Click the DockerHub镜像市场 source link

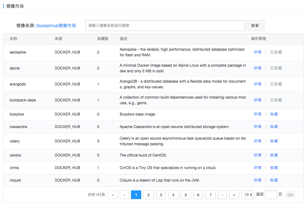[56, 26]
